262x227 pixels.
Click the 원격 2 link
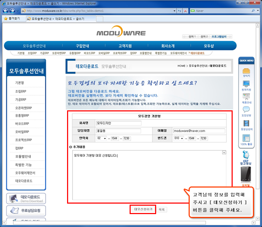coord(204,37)
